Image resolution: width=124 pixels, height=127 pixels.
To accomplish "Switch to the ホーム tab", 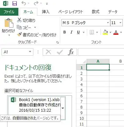I will (x=28, y=12).
